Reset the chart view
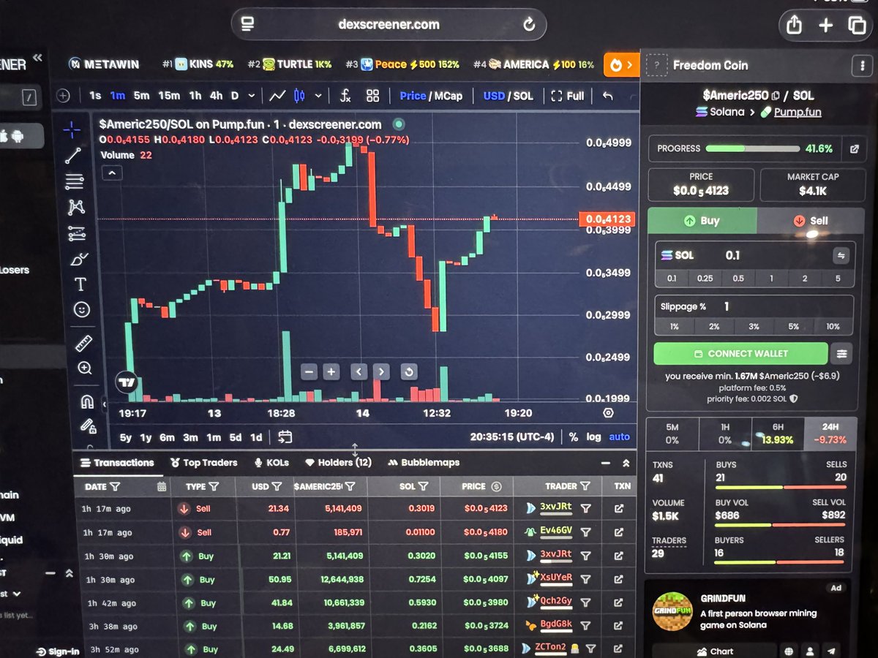 coord(409,371)
